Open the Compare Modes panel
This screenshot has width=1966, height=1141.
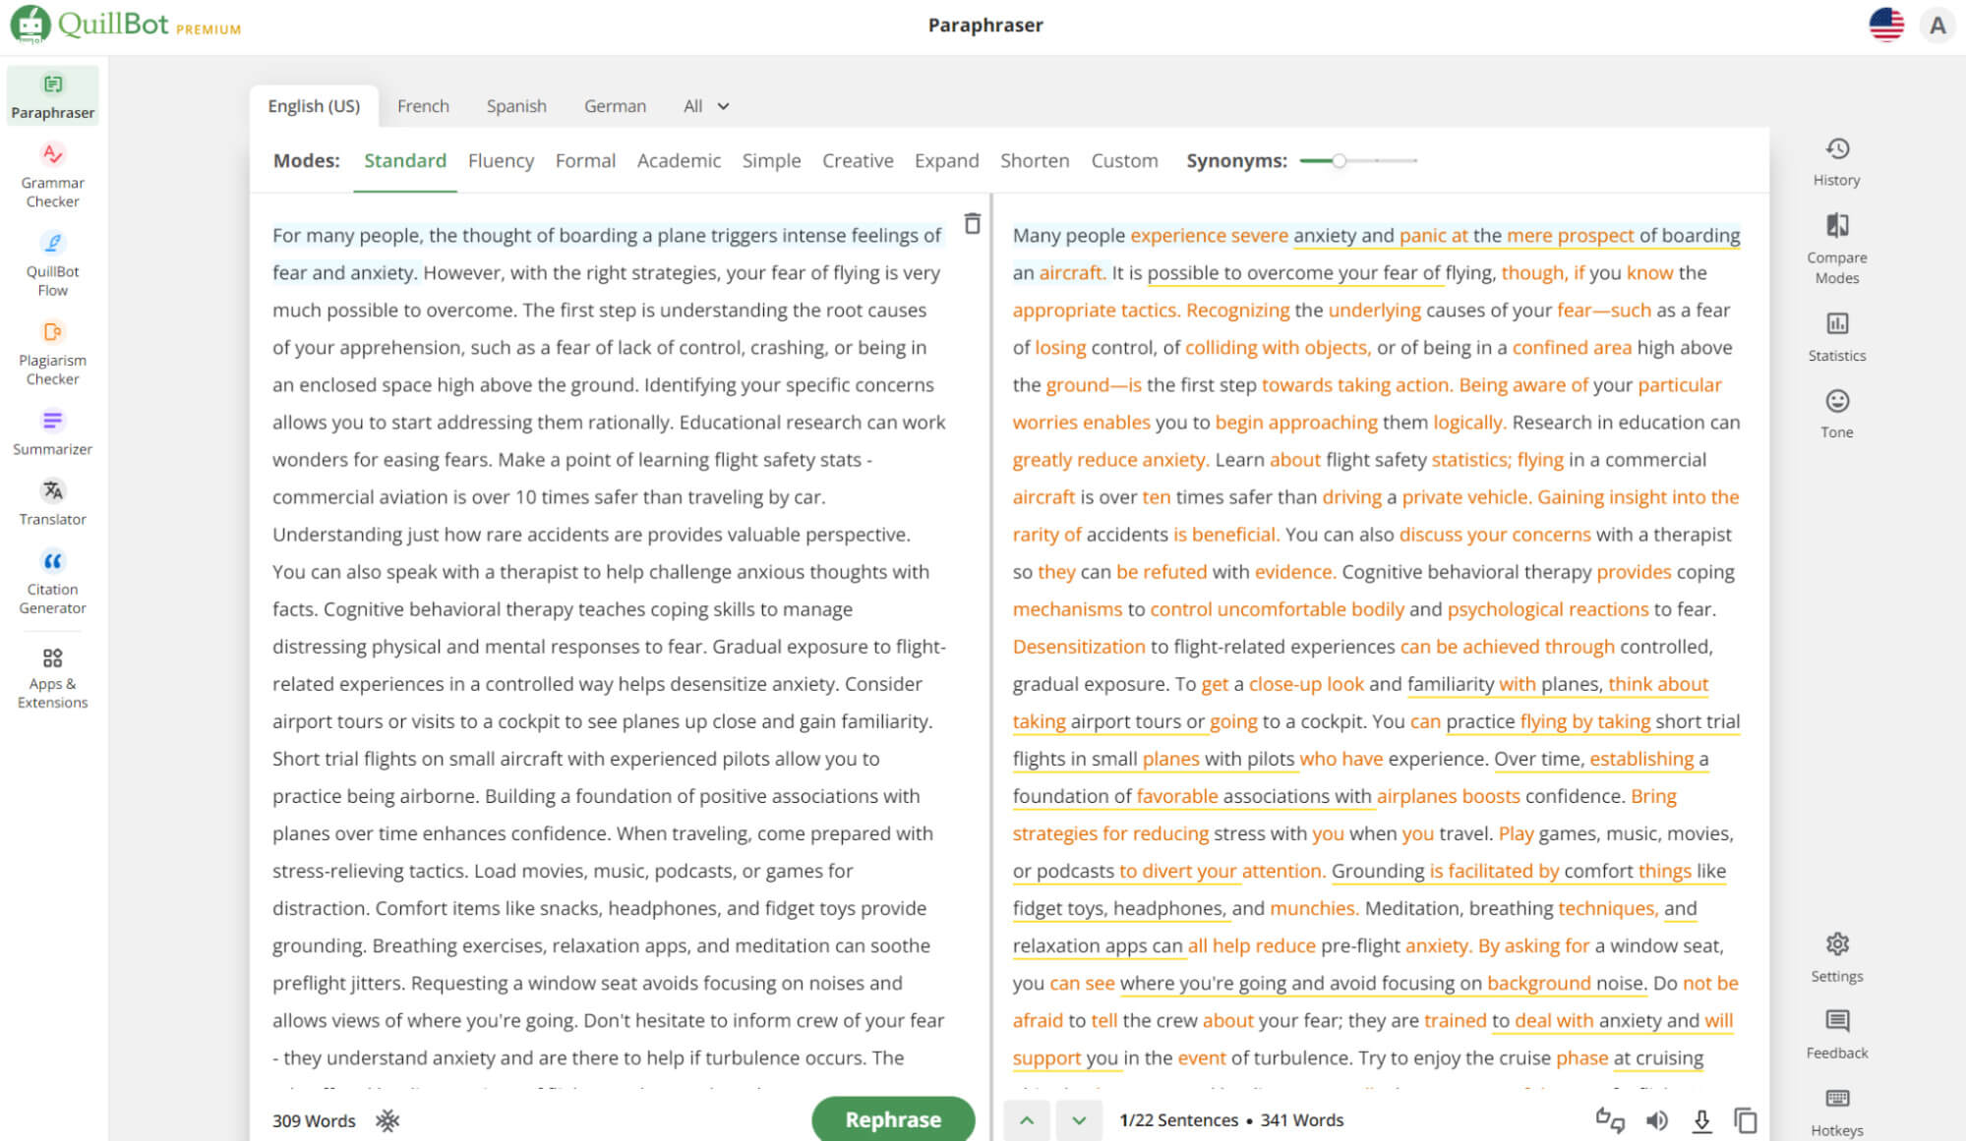(1836, 248)
